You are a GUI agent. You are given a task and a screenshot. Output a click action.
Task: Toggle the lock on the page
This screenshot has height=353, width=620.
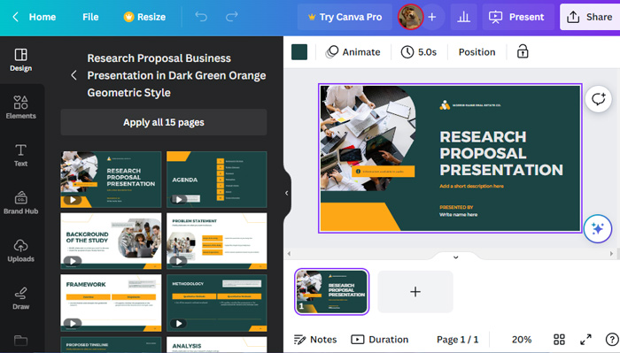[523, 51]
